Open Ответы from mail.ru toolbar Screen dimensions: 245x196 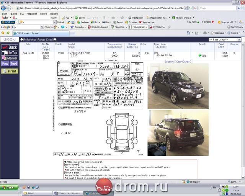(x=131, y=22)
